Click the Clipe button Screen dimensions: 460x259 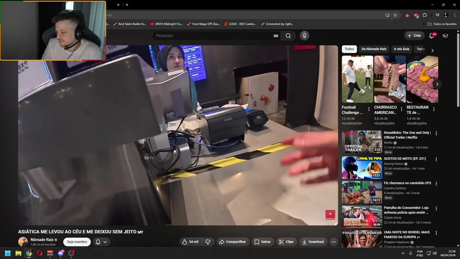click(286, 242)
